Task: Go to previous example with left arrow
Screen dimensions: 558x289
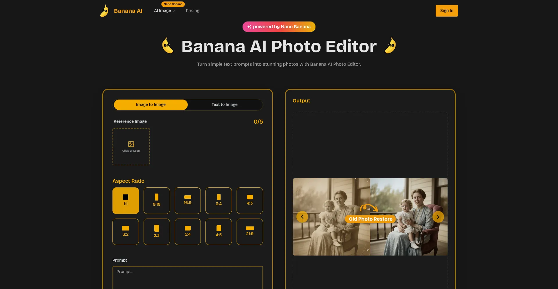Action: pyautogui.click(x=302, y=217)
